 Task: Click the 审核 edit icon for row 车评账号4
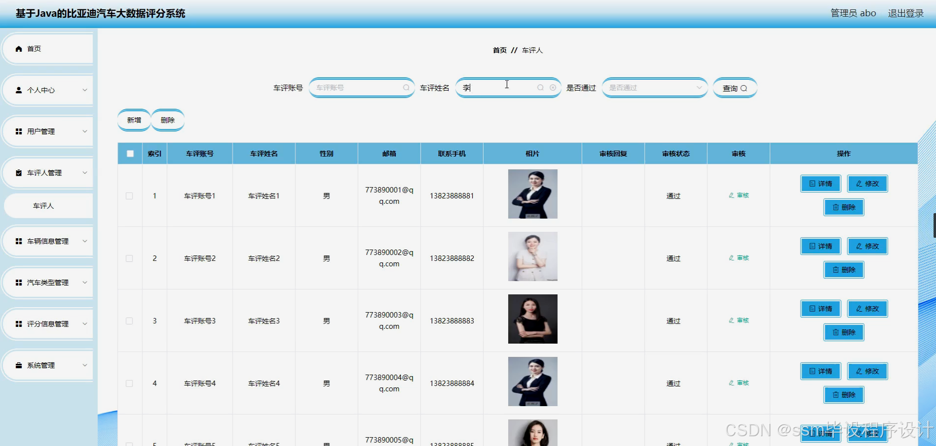731,383
